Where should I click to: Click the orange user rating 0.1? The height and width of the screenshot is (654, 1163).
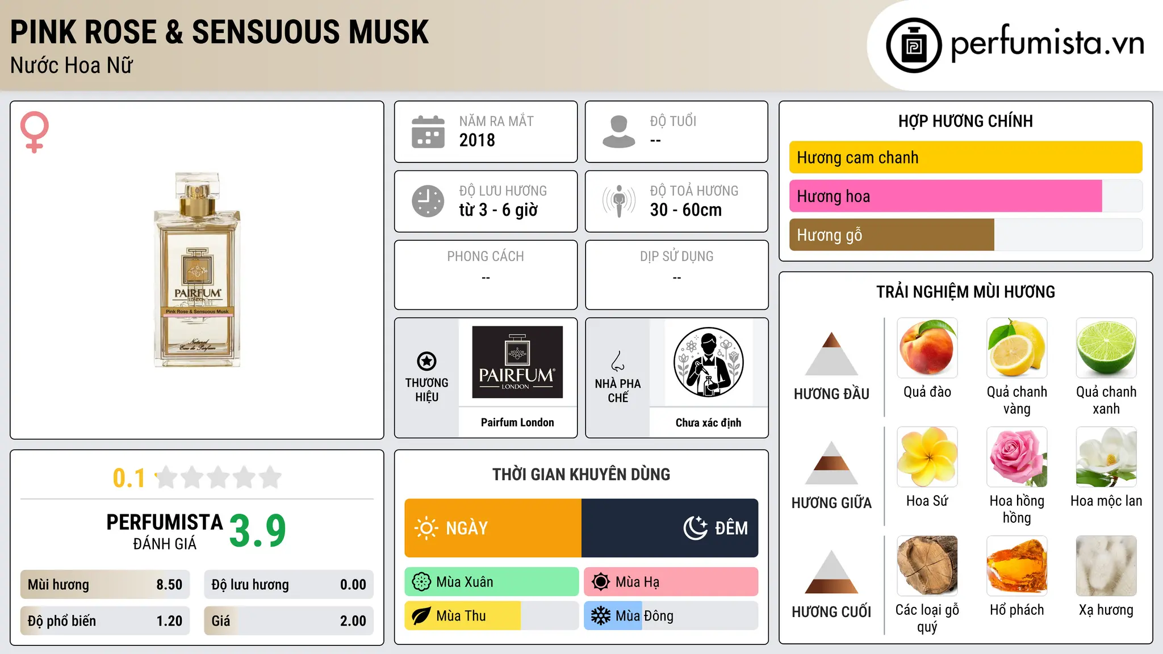pyautogui.click(x=129, y=478)
